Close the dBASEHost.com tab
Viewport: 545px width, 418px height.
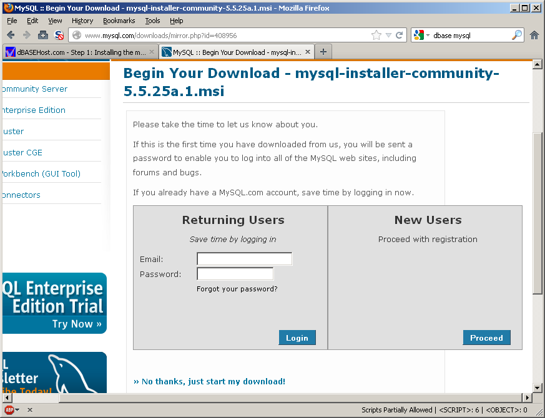pos(152,52)
